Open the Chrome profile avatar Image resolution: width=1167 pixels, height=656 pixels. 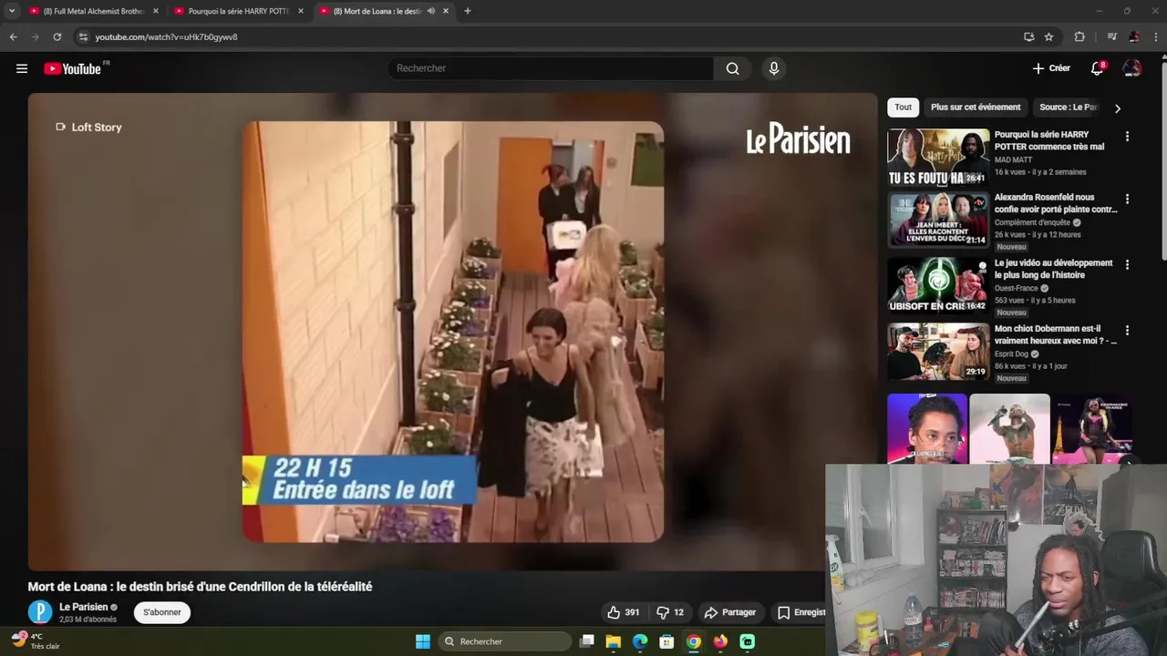tap(1134, 36)
